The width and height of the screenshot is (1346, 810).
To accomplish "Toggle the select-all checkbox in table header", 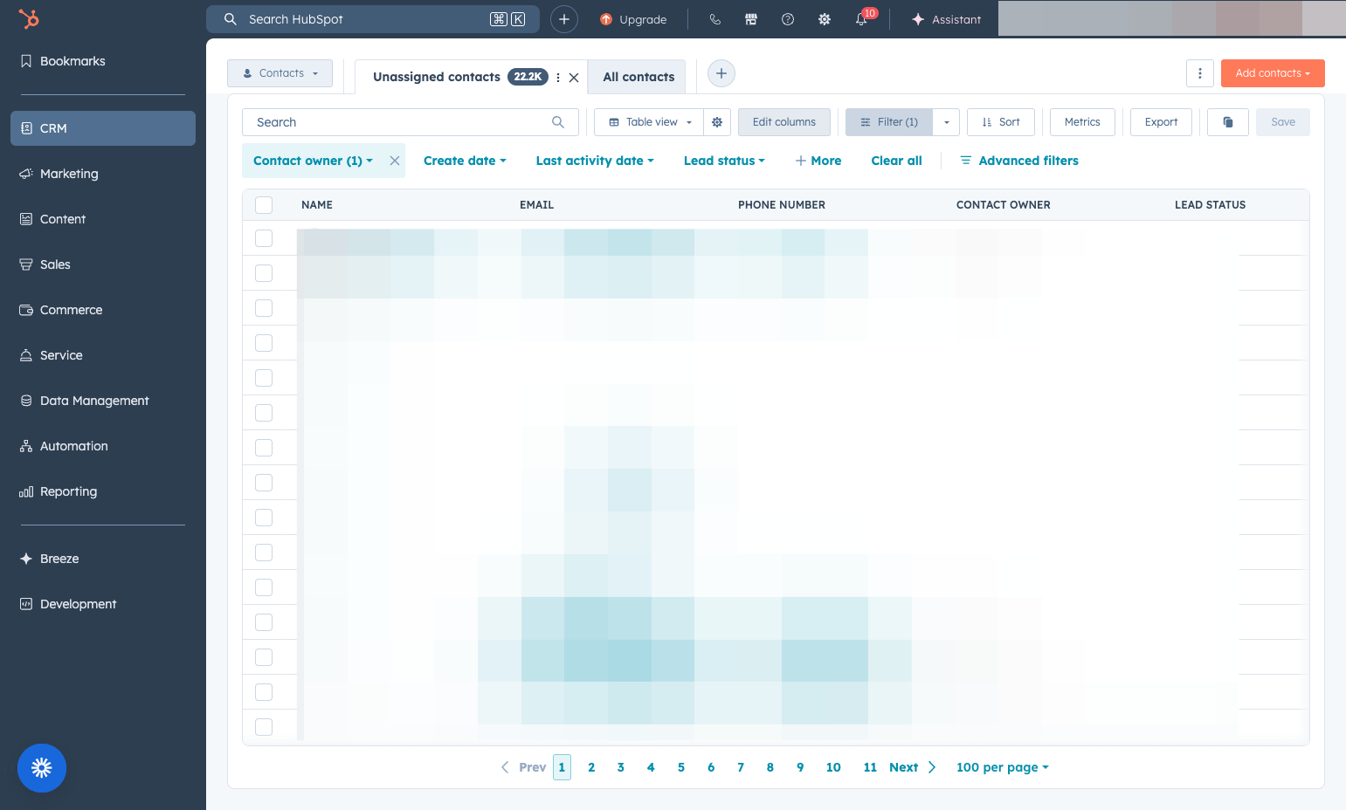I will coord(264,205).
